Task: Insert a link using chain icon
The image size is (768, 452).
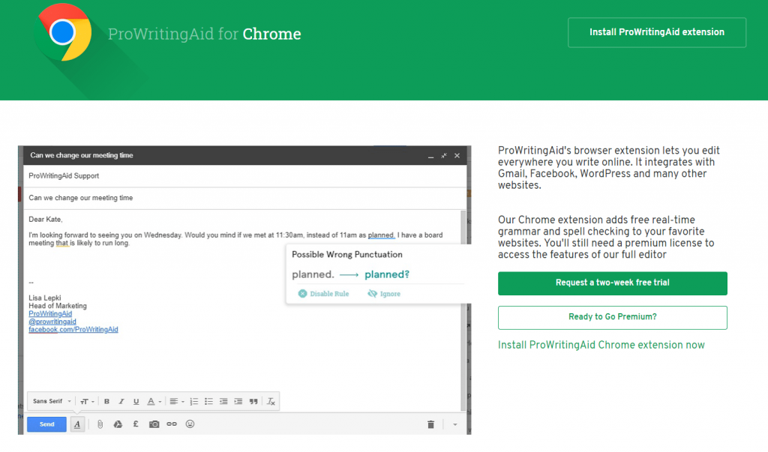Action: click(172, 424)
